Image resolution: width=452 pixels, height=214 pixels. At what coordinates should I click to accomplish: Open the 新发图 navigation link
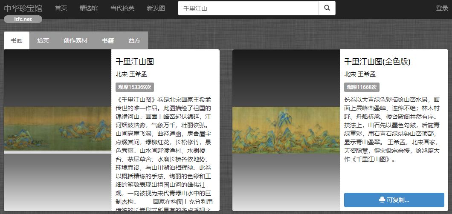point(156,8)
